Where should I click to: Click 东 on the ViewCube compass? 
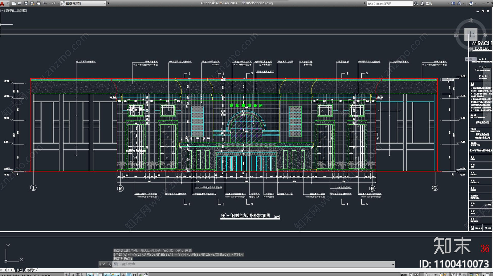click(485, 35)
